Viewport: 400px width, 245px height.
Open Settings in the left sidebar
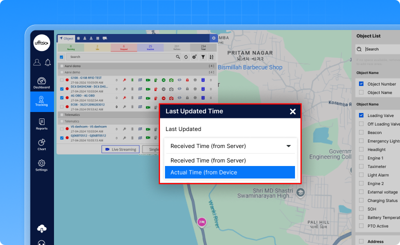(x=41, y=165)
